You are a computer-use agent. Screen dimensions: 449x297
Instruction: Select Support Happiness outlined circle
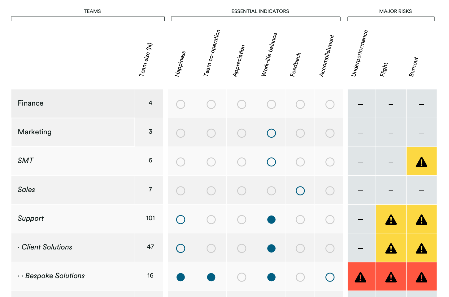[181, 220]
